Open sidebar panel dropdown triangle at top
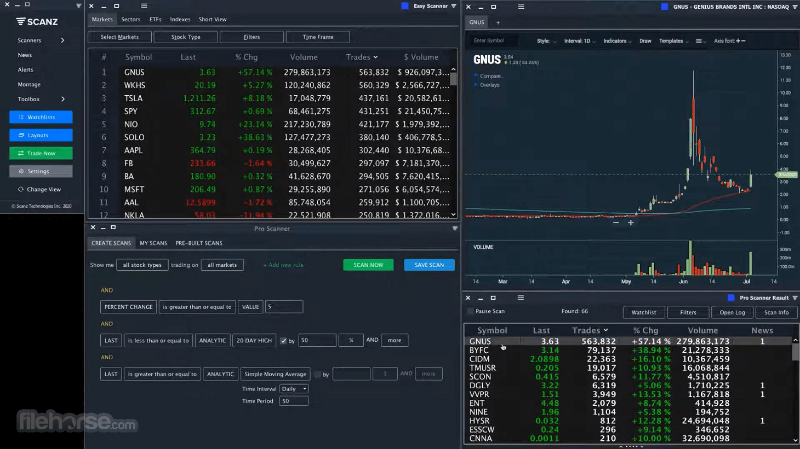The height and width of the screenshot is (449, 800). 78,5
